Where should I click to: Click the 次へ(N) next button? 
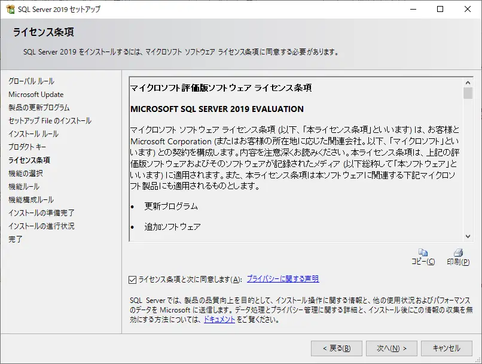[x=392, y=348]
